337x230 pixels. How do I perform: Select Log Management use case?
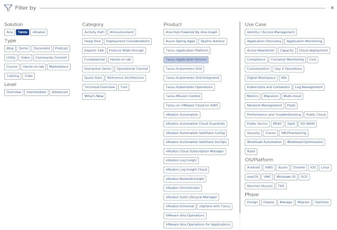pyautogui.click(x=309, y=87)
